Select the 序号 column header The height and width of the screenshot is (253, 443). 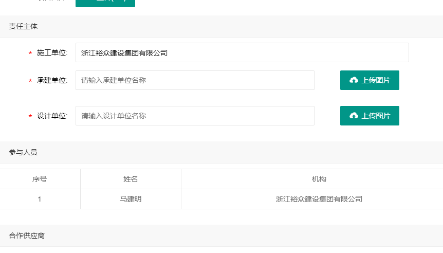point(40,179)
